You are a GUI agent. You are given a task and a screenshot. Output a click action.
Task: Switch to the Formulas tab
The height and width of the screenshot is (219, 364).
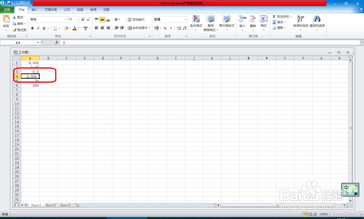pyautogui.click(x=67, y=10)
